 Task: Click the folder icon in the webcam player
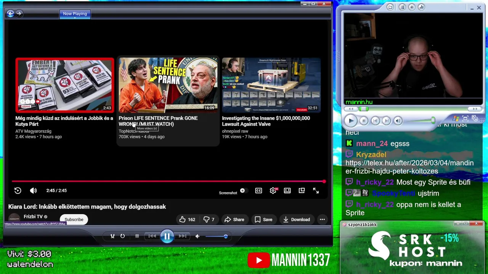pos(390,7)
